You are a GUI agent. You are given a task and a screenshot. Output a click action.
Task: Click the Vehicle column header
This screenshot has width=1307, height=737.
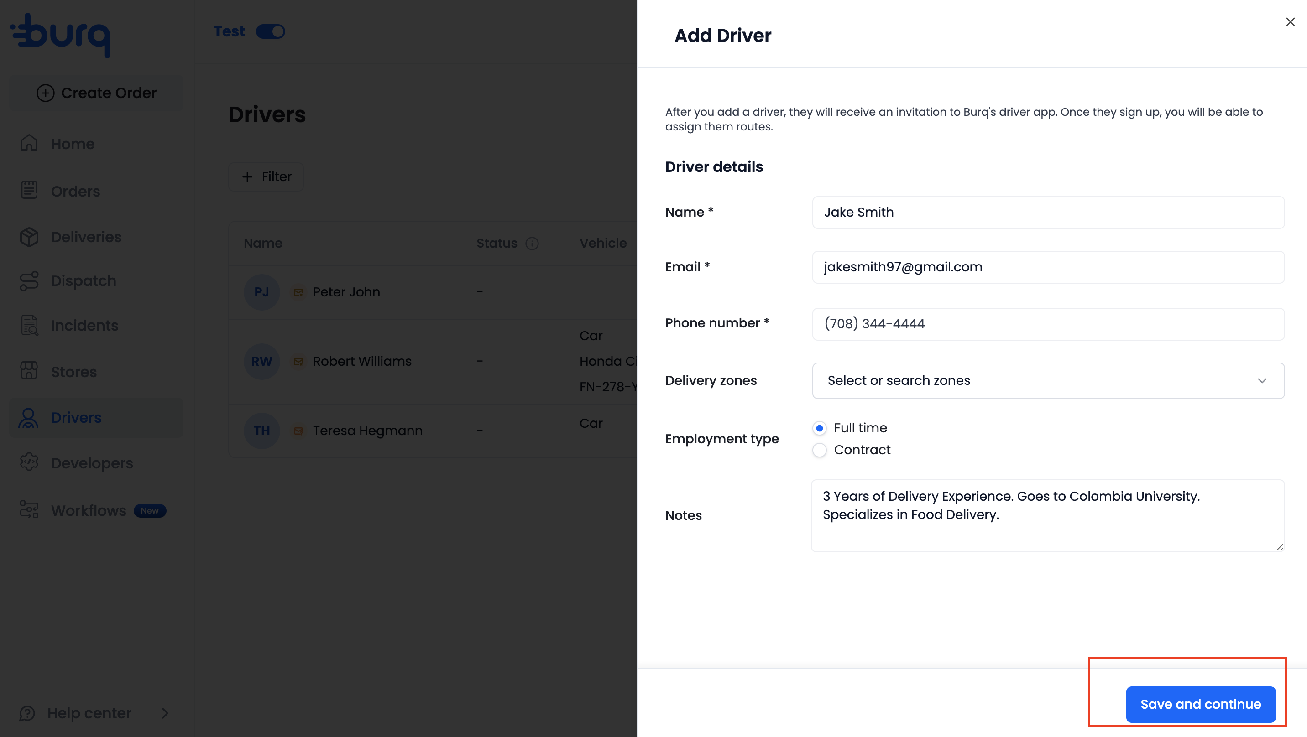(603, 244)
